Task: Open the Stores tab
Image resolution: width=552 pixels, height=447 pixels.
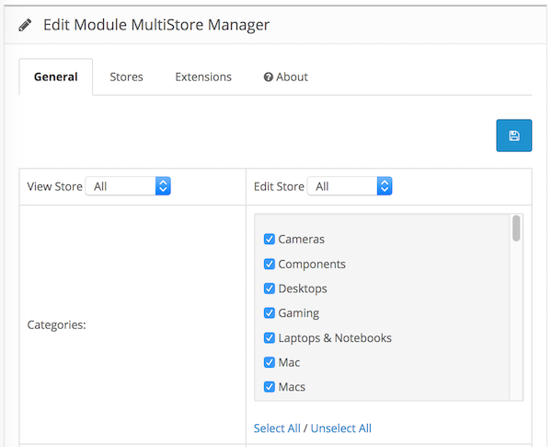Action: [x=126, y=76]
